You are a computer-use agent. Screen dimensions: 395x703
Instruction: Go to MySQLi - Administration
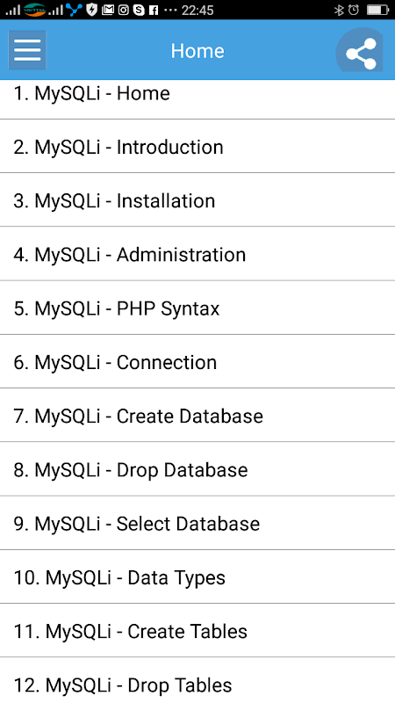click(197, 254)
